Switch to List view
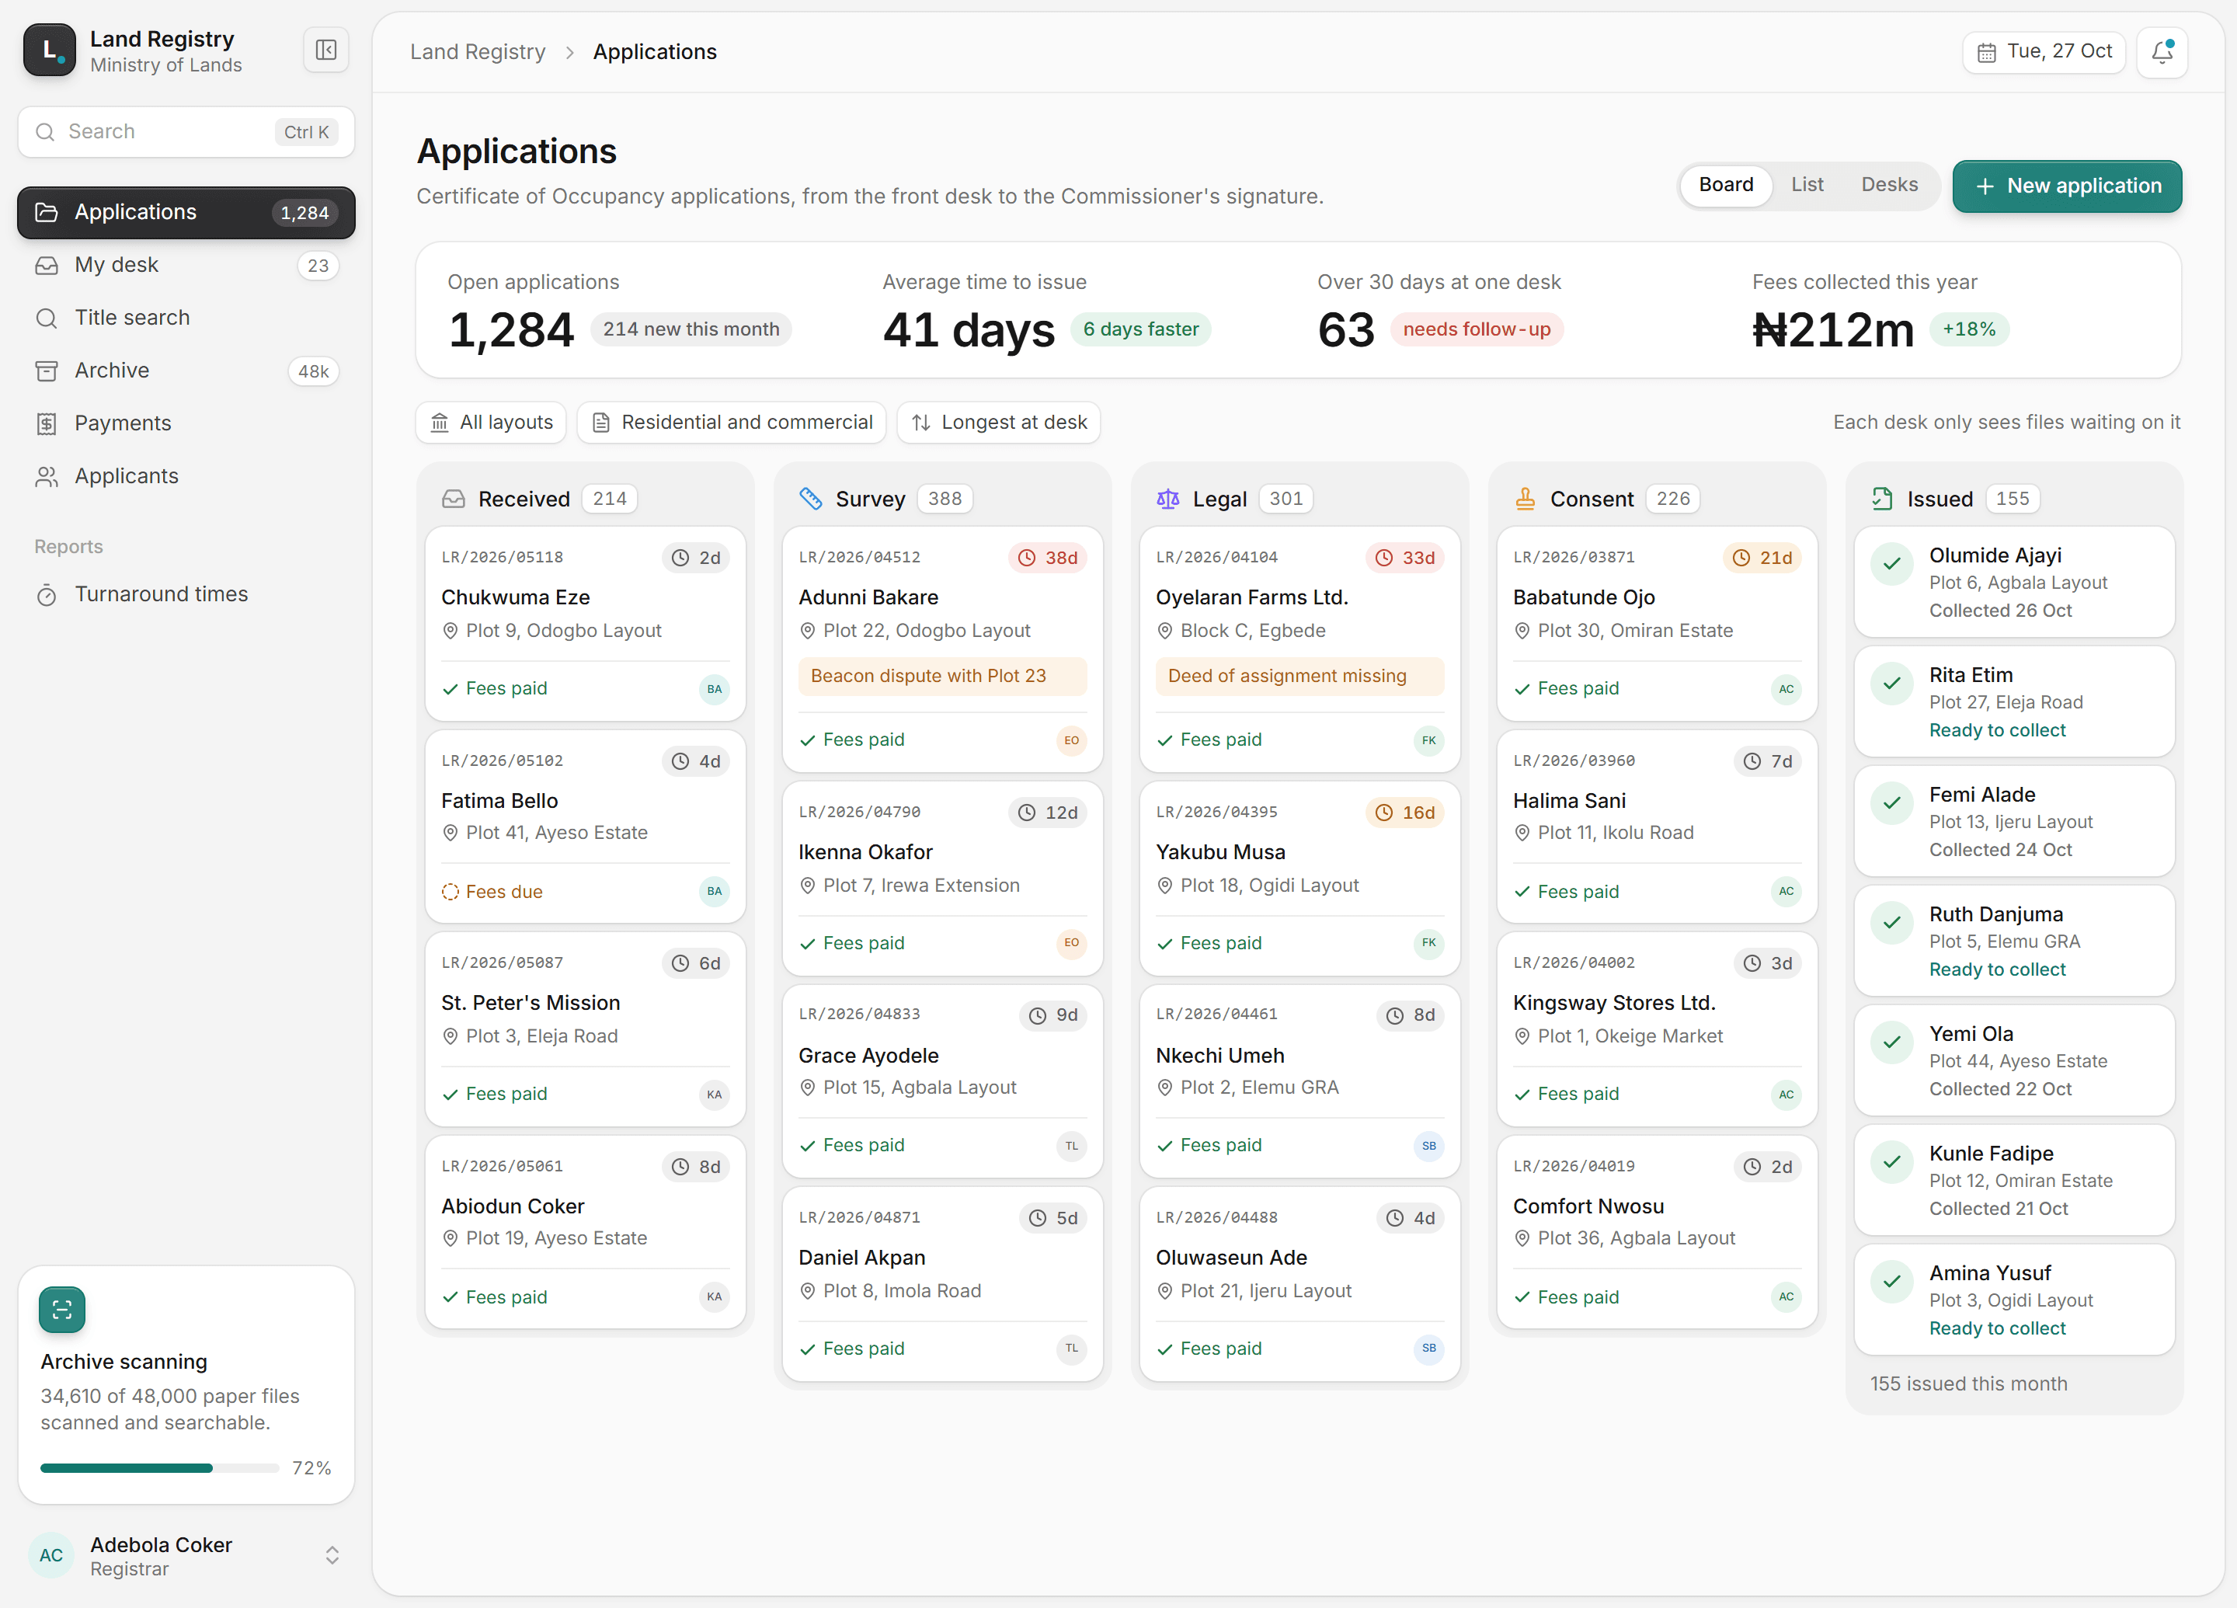Screen dimensions: 2237x1608 1806,186
